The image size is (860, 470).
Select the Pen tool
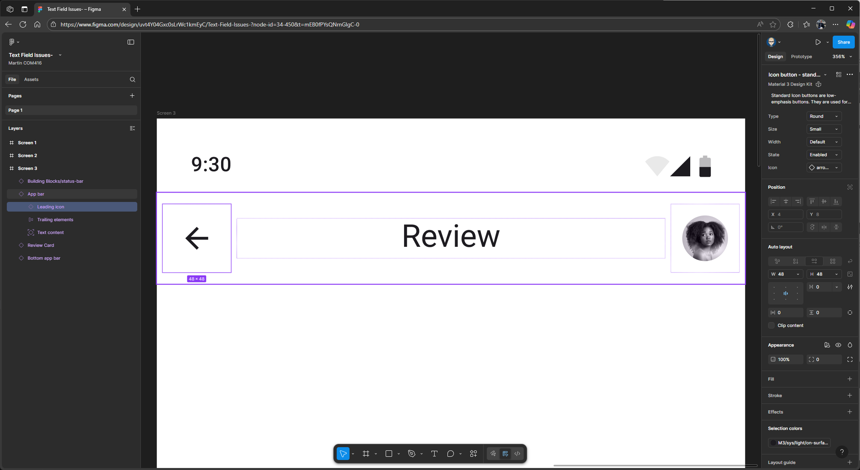click(411, 454)
